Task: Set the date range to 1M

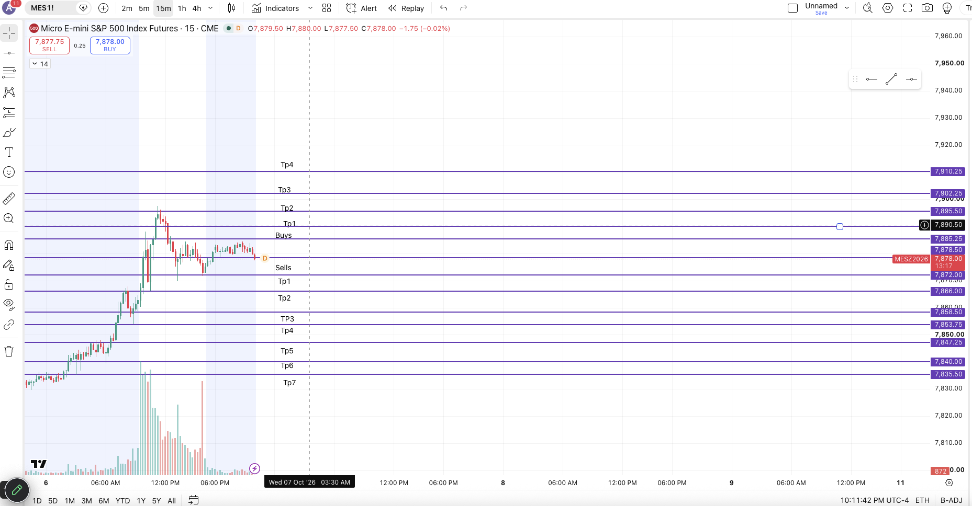Action: click(x=70, y=501)
